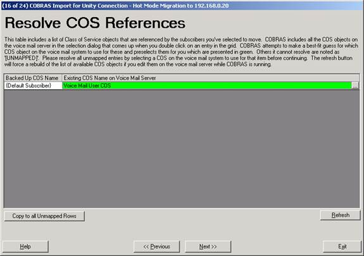Click the Backed Up COS Name column header
Viewport: 364px width, 256px height.
point(33,78)
